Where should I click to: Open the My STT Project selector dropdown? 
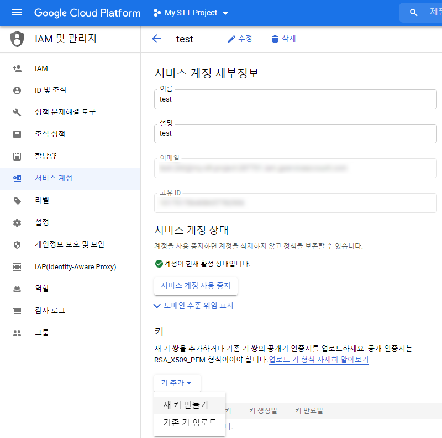coord(191,13)
